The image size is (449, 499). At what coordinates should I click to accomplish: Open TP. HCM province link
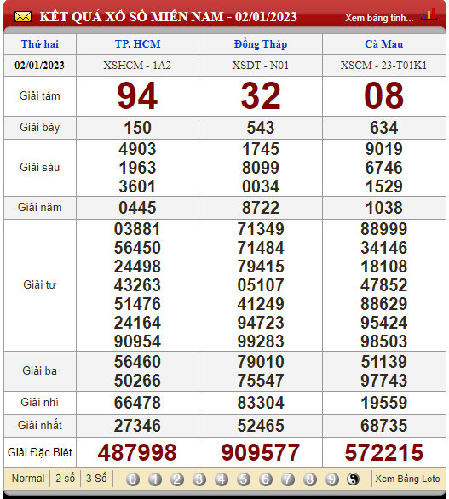137,44
